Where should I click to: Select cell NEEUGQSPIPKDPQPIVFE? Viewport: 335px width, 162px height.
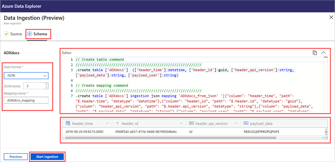coord(262,132)
